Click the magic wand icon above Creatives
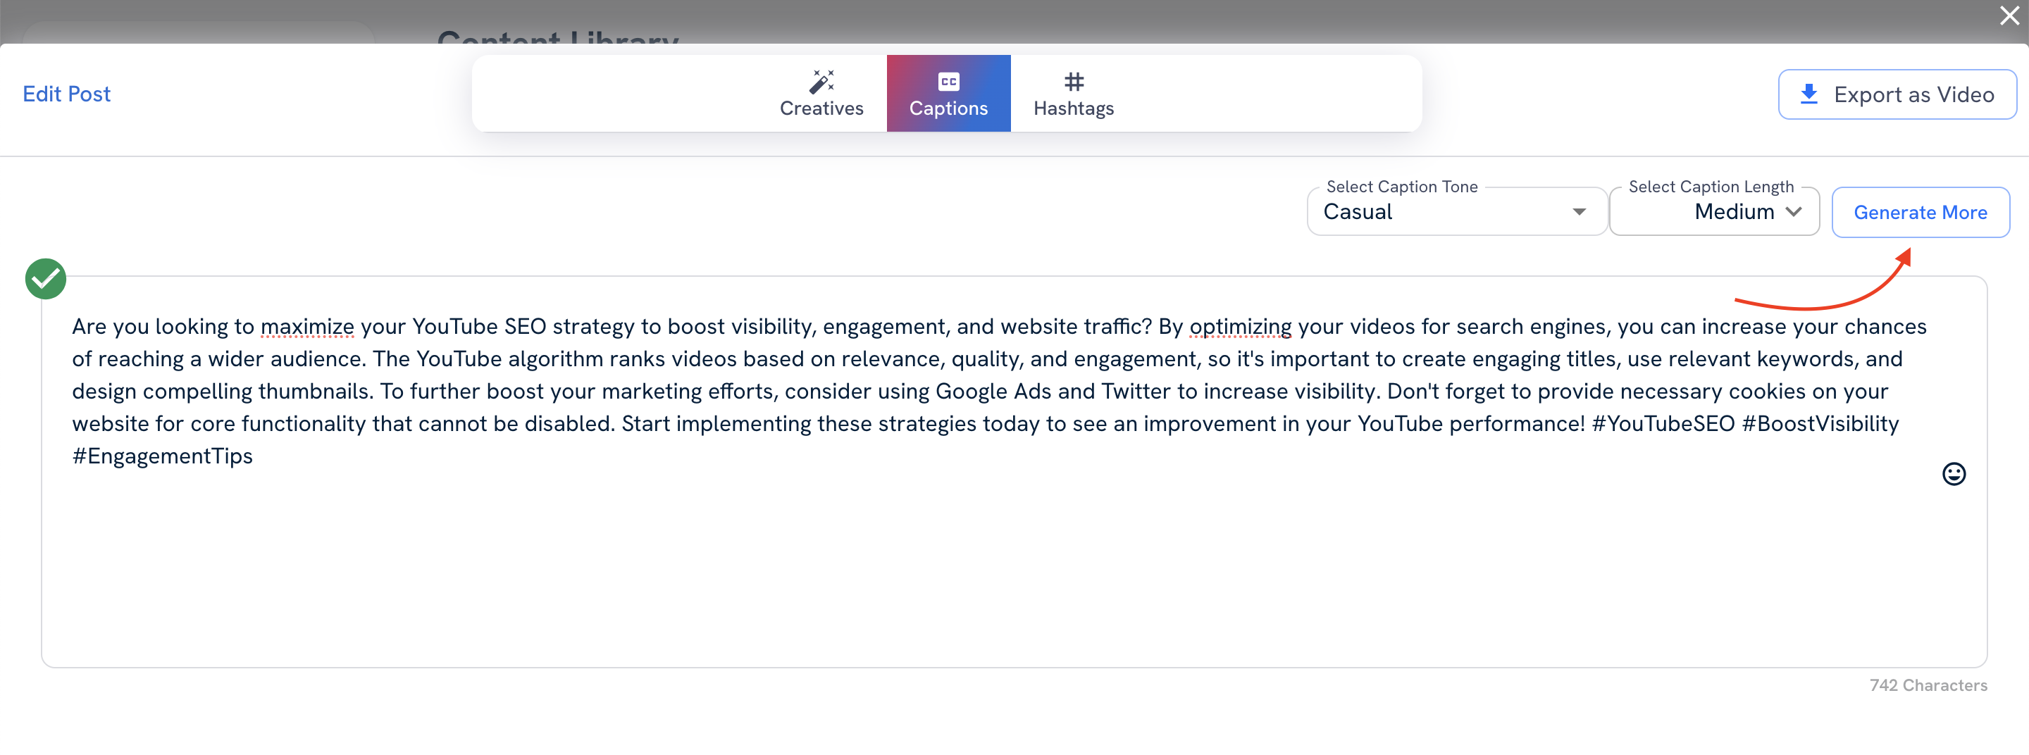Viewport: 2029px width, 755px height. [821, 80]
